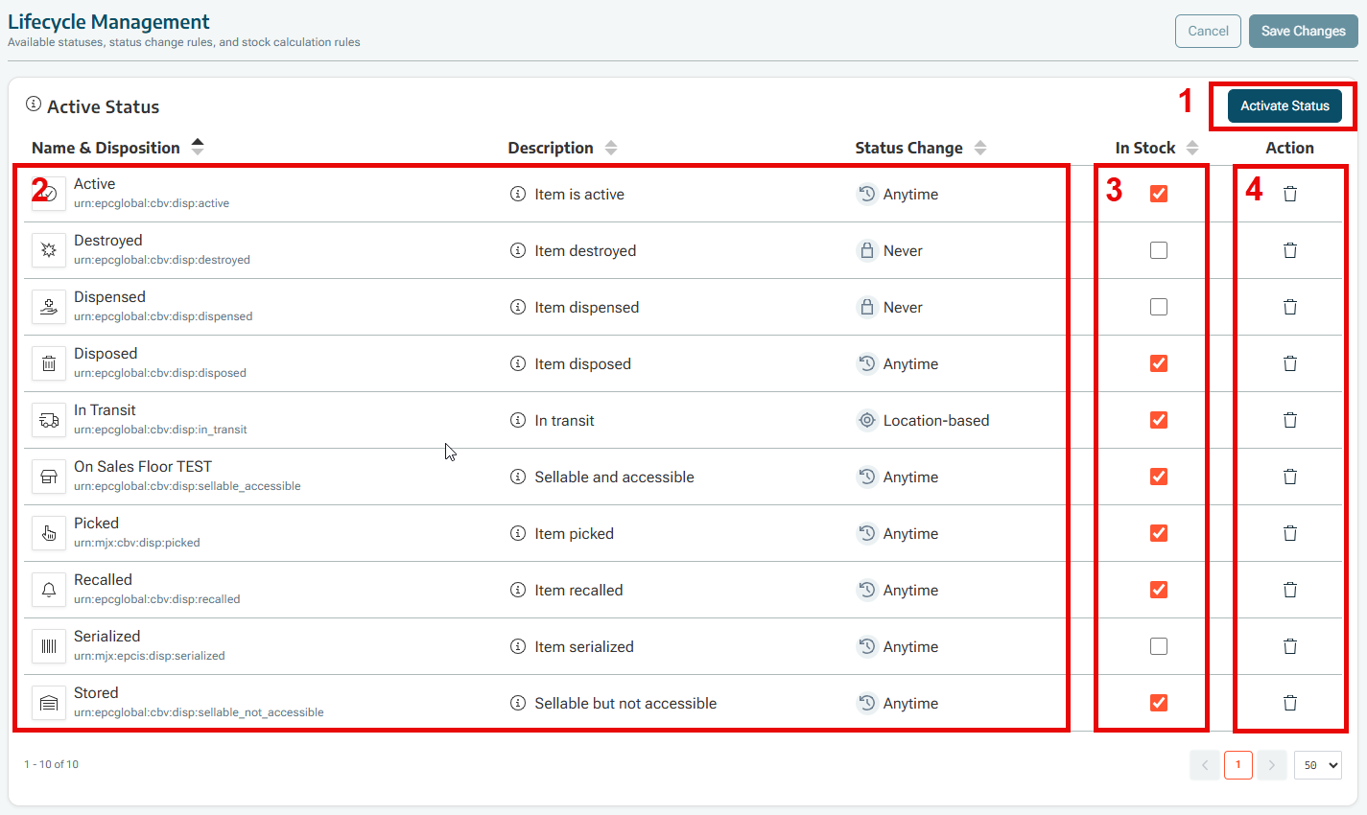Image resolution: width=1367 pixels, height=815 pixels.
Task: Click Sellable but not accessible description
Action: click(625, 703)
